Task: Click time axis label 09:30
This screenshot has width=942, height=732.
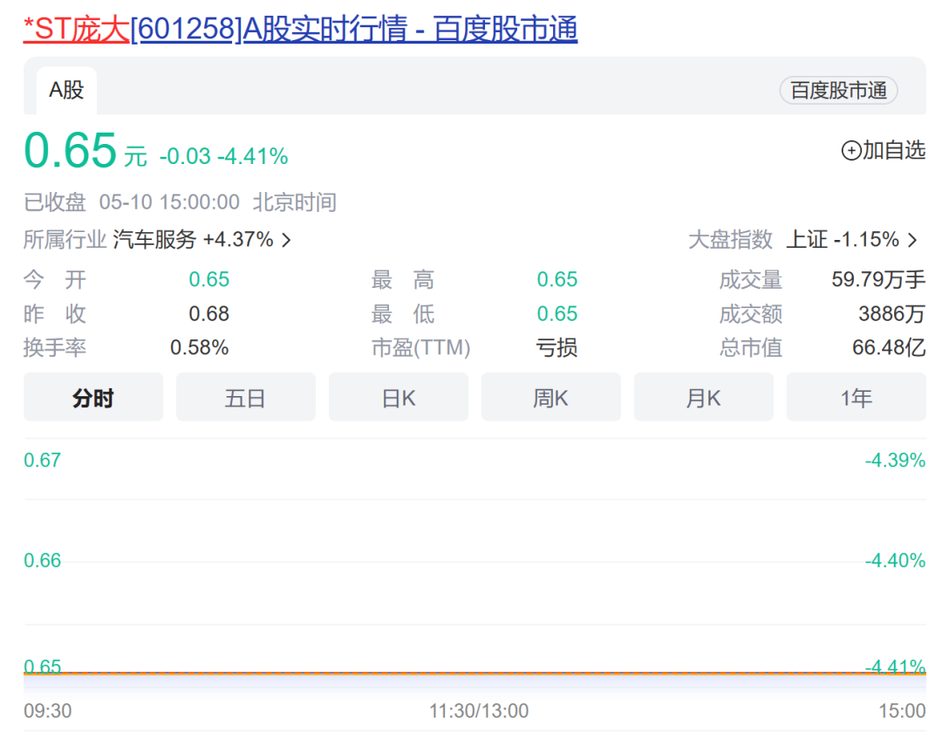Action: [x=47, y=711]
